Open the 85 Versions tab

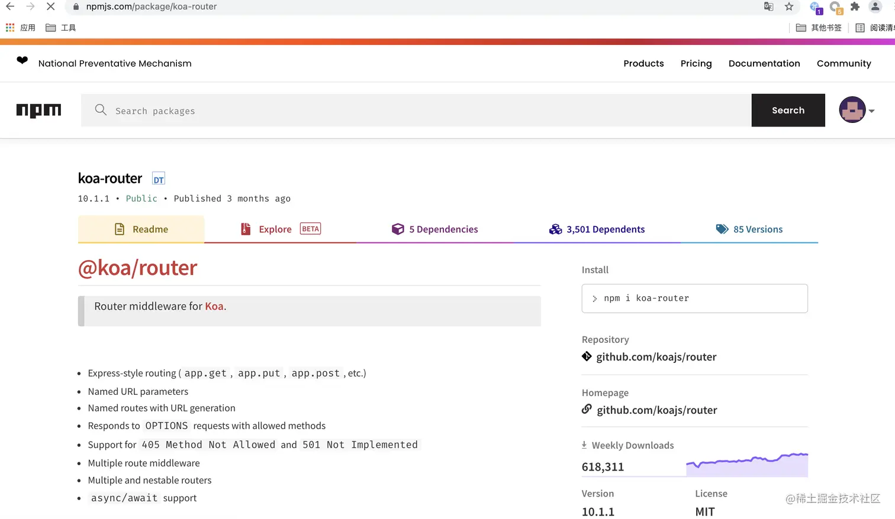pos(749,229)
